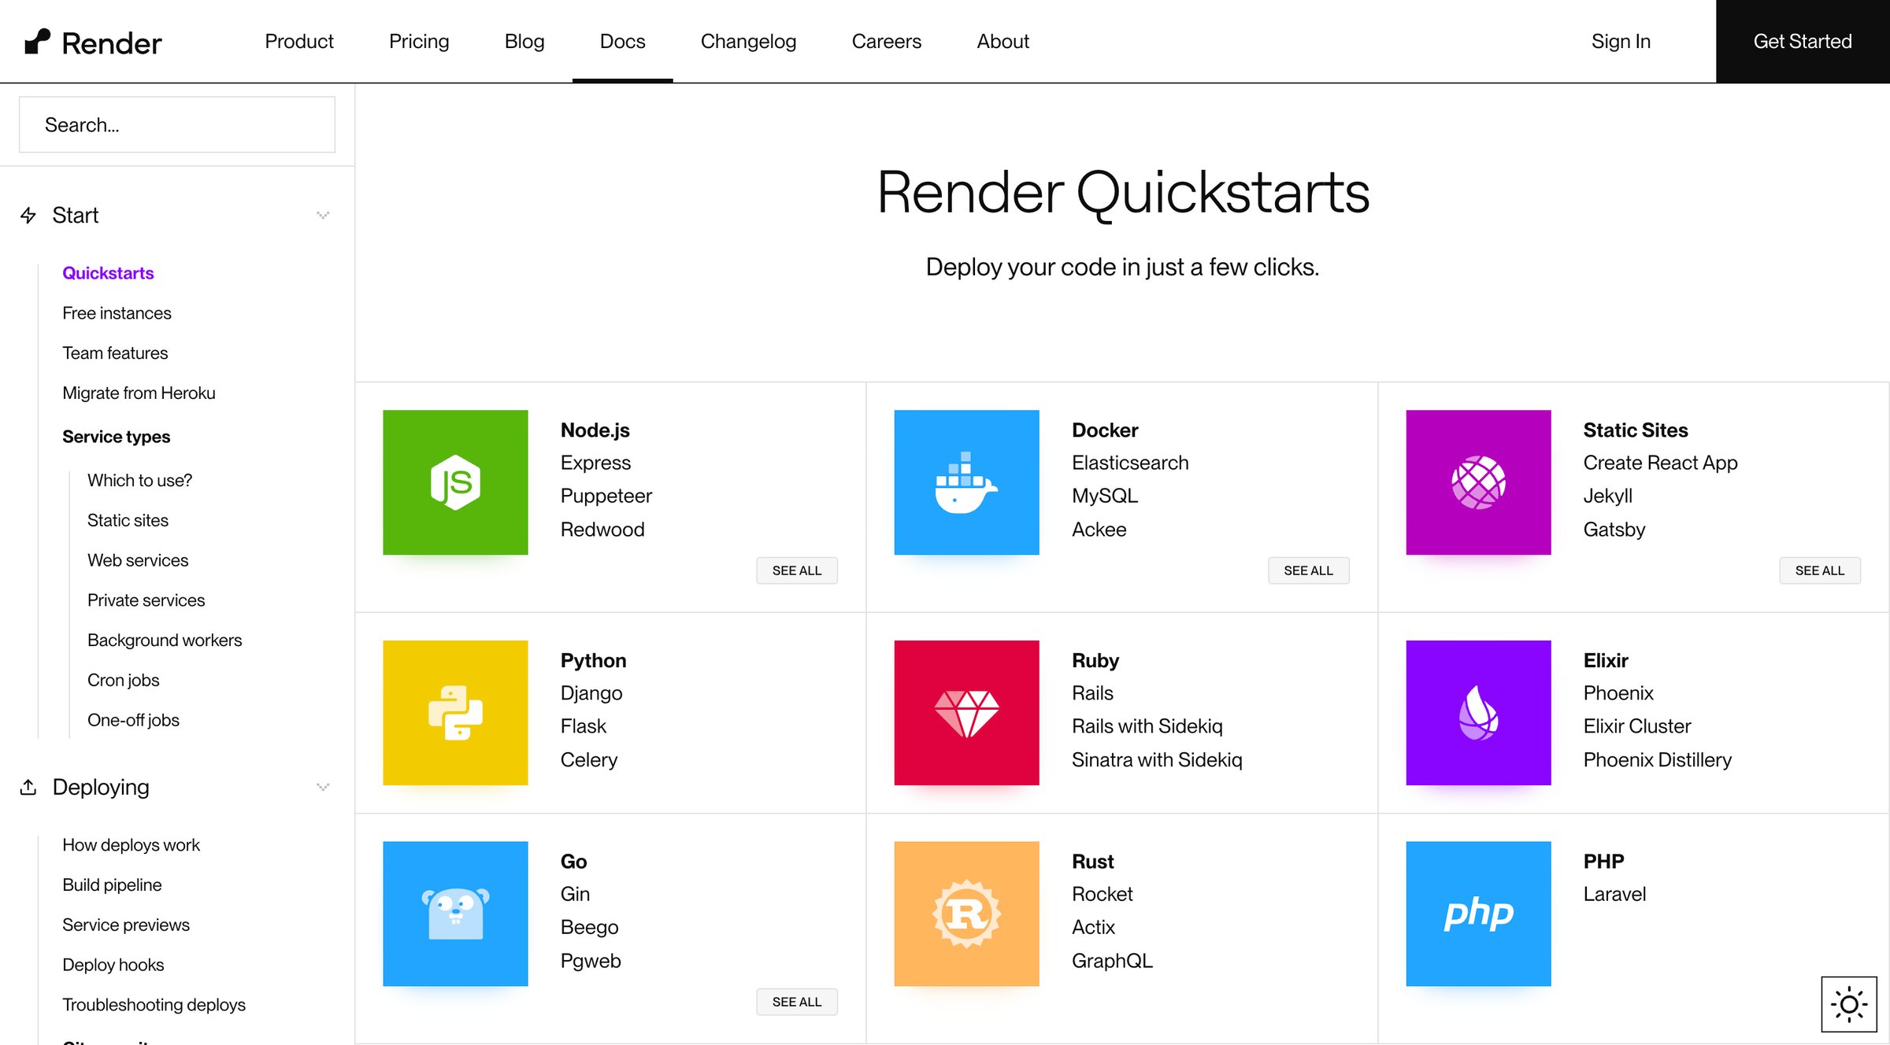Open the Gin quickstart
The width and height of the screenshot is (1890, 1045).
pyautogui.click(x=575, y=894)
